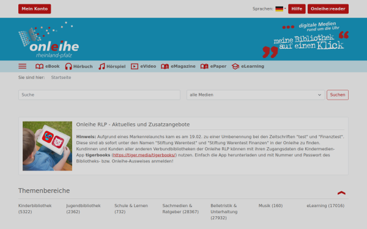Open eLearning category in navigation
Screen dimensions: 367x229
(248, 67)
